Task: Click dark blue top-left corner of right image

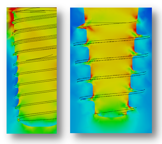Action: (75, 13)
